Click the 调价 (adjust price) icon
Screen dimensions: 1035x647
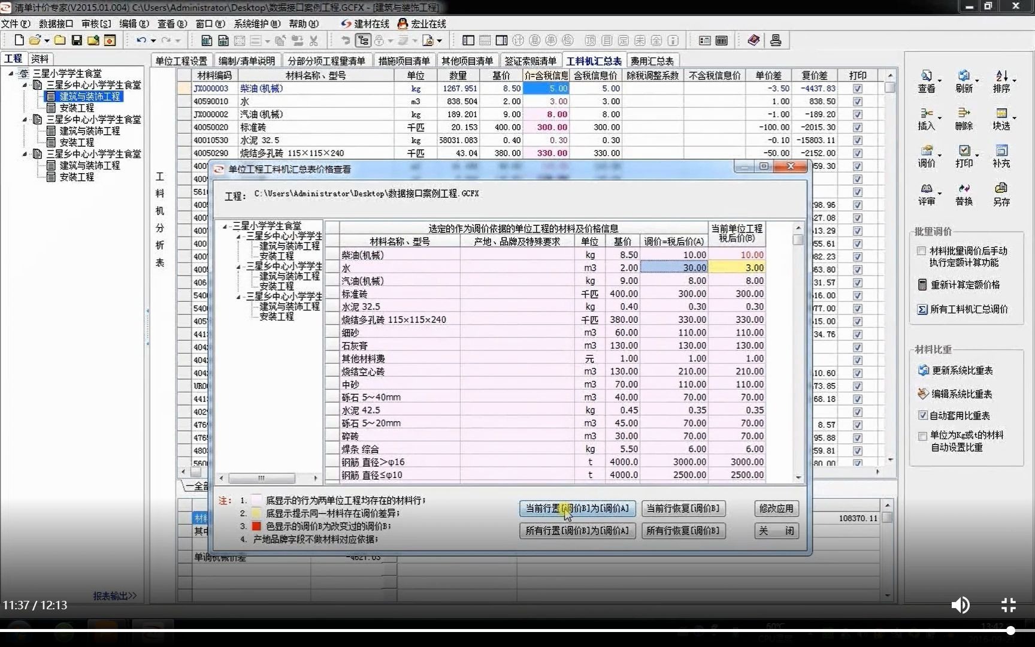coord(926,150)
